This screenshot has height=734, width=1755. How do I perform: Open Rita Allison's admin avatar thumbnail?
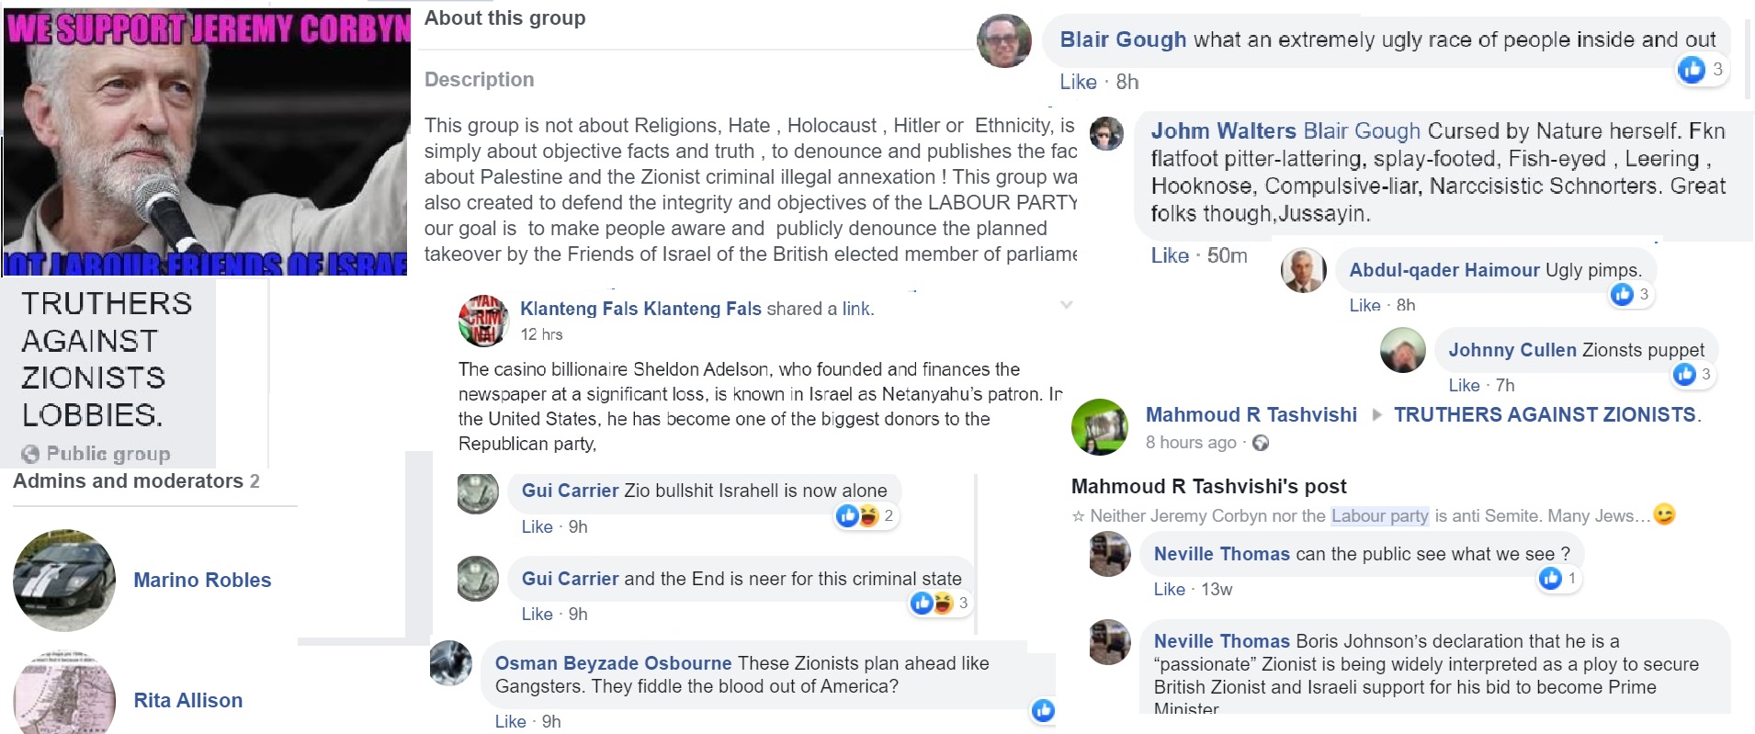[x=64, y=694]
